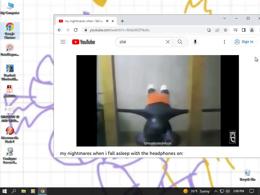Select the my nightmares YouTube tab
The height and width of the screenshot is (195, 260).
(x=86, y=21)
